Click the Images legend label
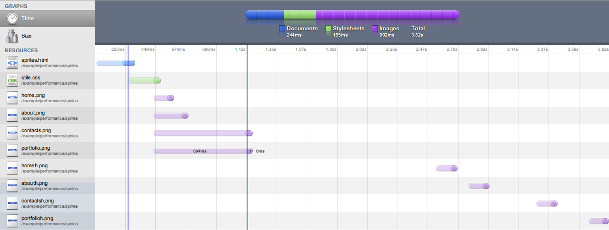The width and height of the screenshot is (609, 230). [x=389, y=29]
